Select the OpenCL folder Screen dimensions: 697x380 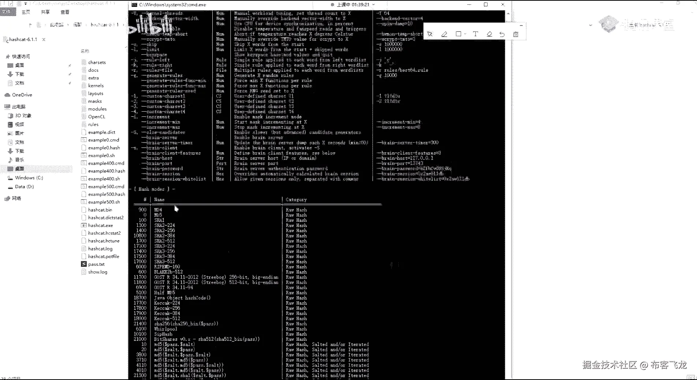tap(97, 117)
